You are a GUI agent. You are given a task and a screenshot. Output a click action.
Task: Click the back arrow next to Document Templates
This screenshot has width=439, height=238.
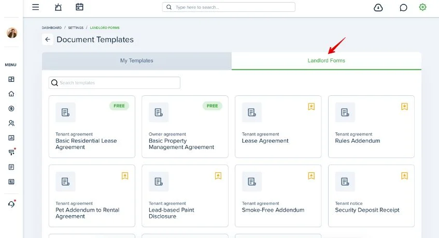point(48,39)
